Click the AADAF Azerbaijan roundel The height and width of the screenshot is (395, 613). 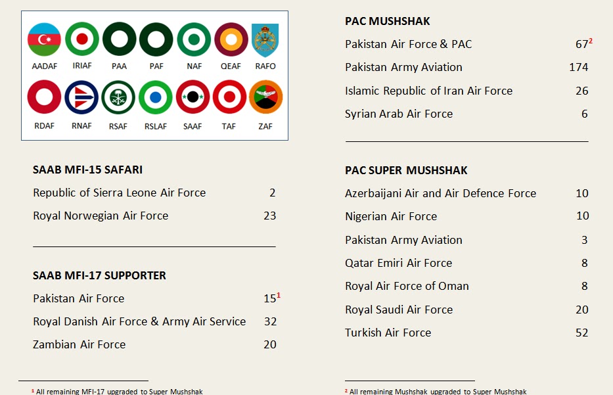pyautogui.click(x=44, y=39)
